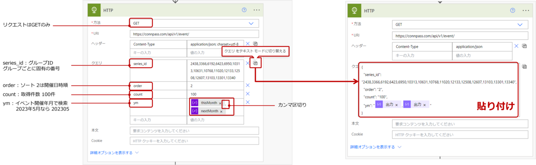Remove the thisMonth token with its x
This screenshot has height=165, width=536.
pyautogui.click(x=220, y=103)
